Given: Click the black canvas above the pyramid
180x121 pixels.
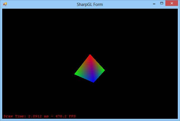Looking at the screenshot, I should click(90, 31).
